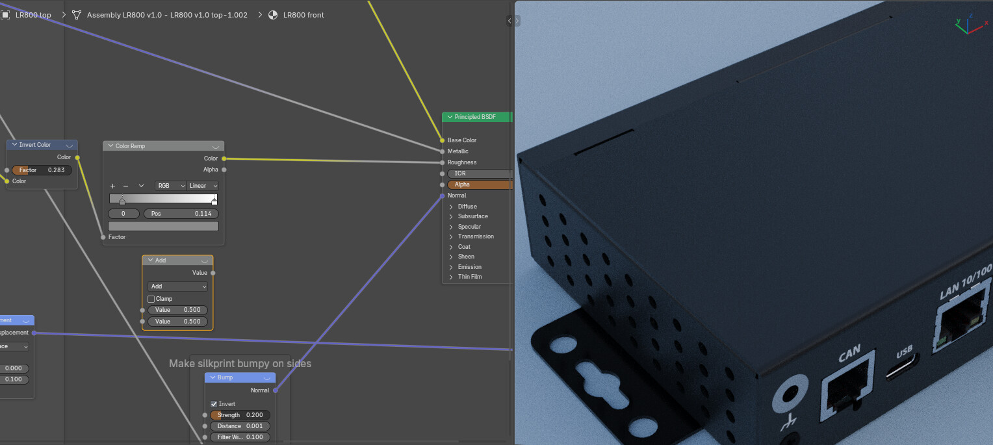Expand the Emission panel
Viewport: 993px width, 445px height.
tap(451, 267)
